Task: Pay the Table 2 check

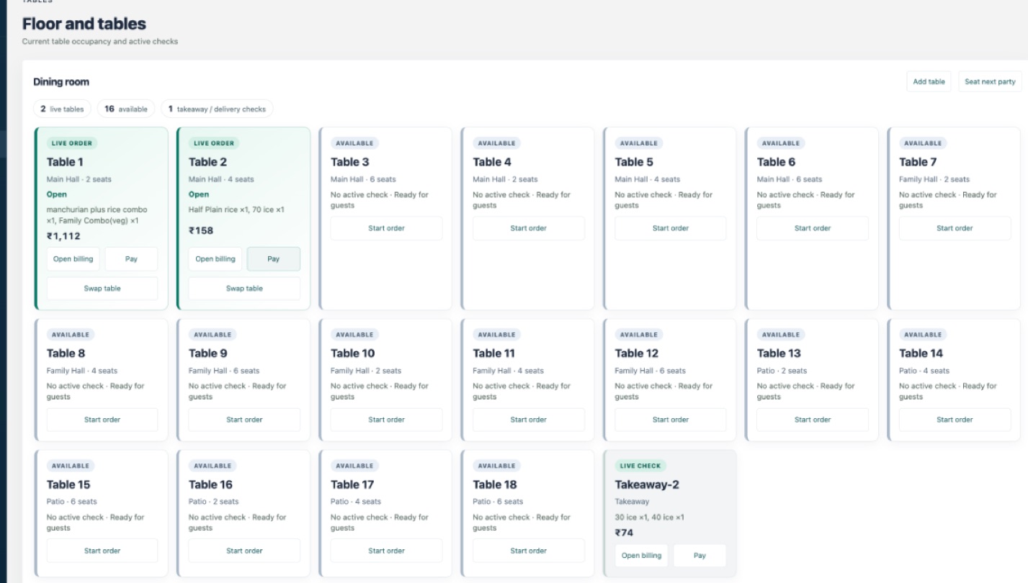Action: click(274, 259)
